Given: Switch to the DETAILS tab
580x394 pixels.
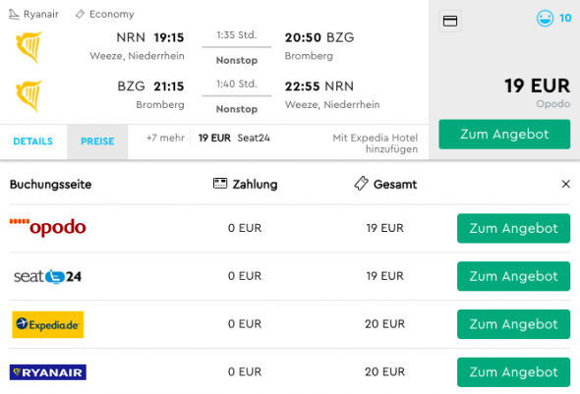Looking at the screenshot, I should click(32, 141).
